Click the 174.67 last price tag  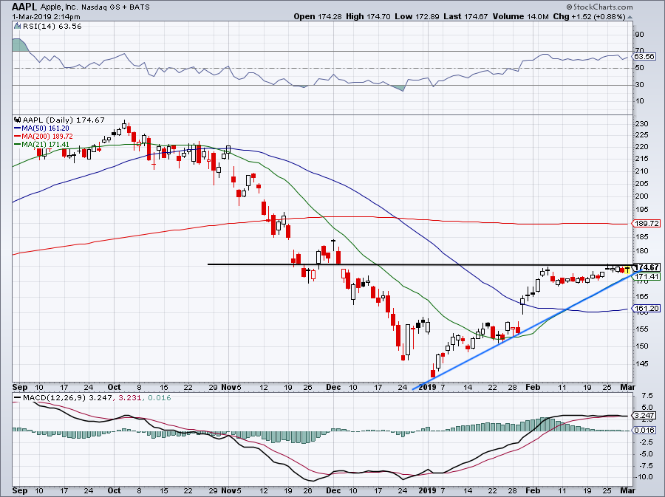pyautogui.click(x=647, y=267)
